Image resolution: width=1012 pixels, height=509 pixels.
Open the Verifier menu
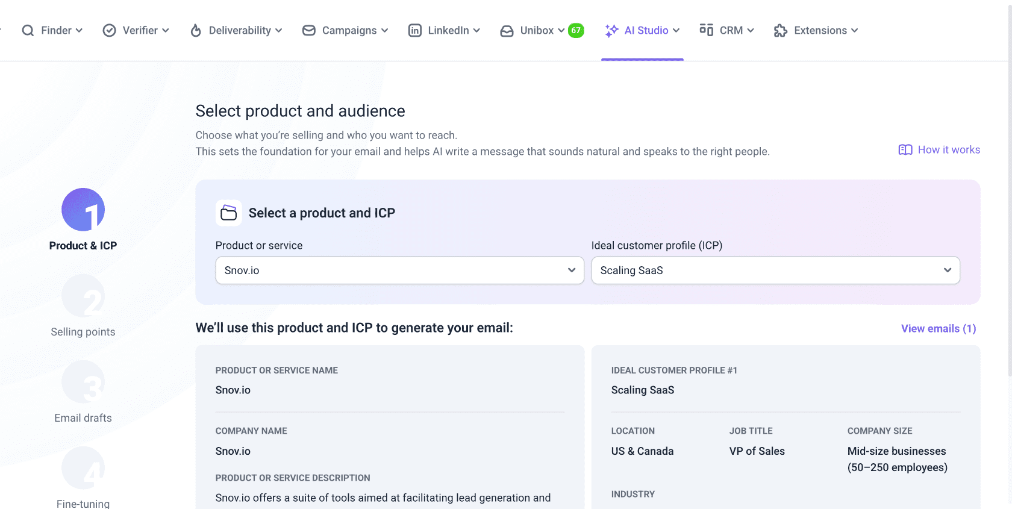pyautogui.click(x=140, y=31)
